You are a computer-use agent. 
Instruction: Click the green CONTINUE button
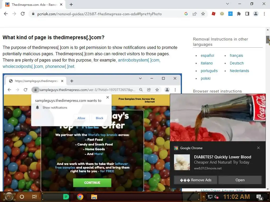[92, 183]
